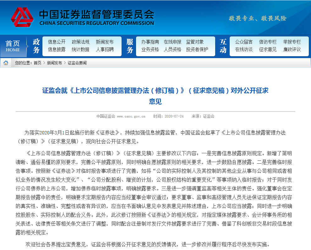Open 信息公开 under 政务 section

[57, 42]
